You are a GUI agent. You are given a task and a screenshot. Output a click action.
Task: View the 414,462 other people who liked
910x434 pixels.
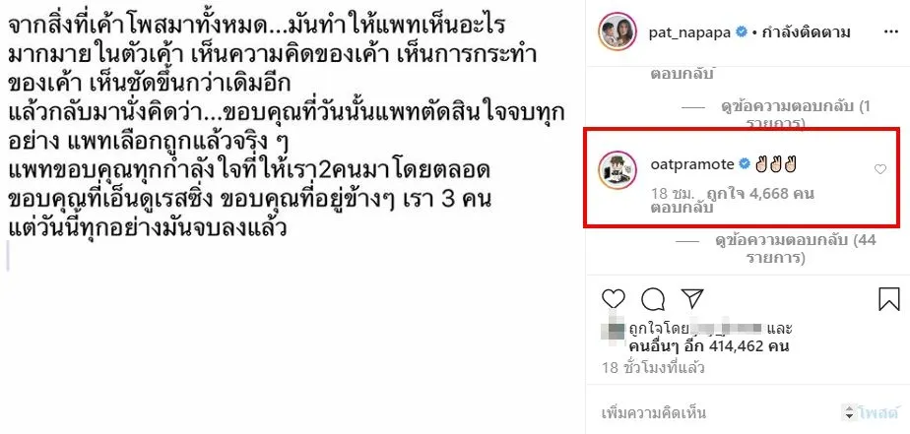point(709,347)
